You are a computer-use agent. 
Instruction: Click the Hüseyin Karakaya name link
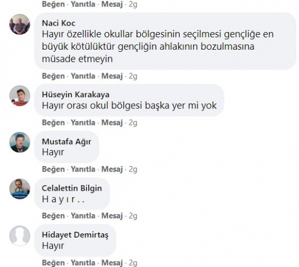click(75, 95)
